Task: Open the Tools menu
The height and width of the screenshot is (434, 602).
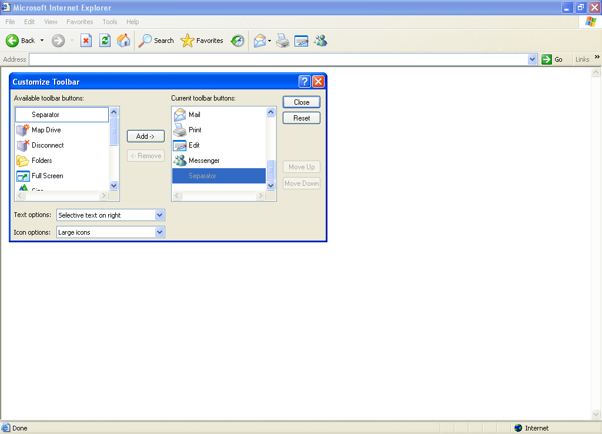Action: click(x=110, y=22)
